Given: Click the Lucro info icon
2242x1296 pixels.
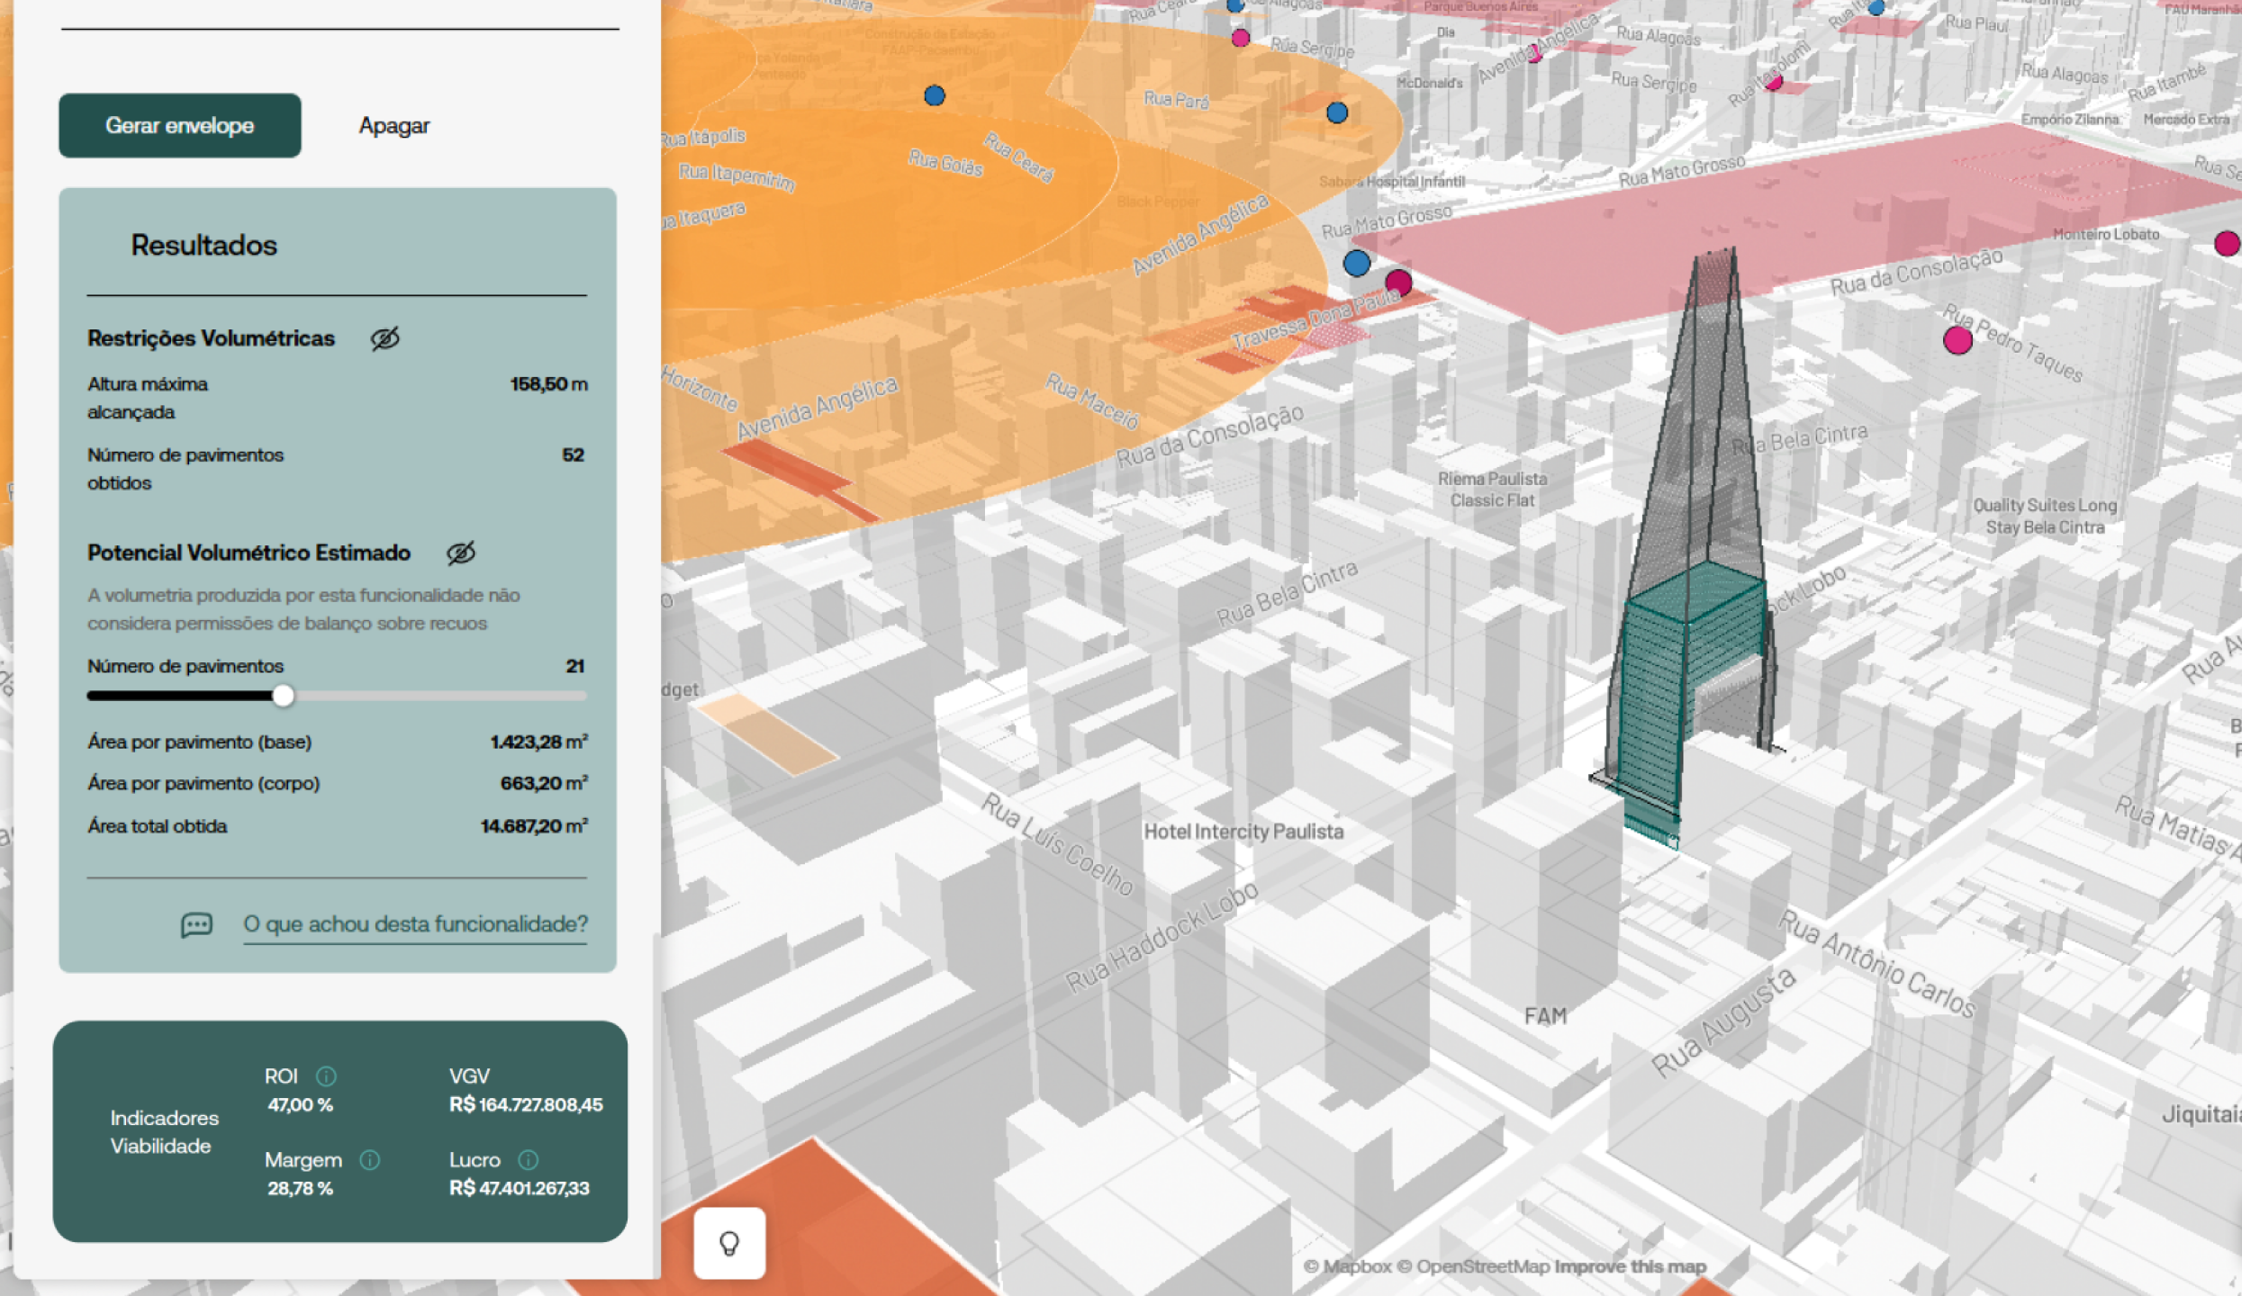Looking at the screenshot, I should coord(529,1160).
